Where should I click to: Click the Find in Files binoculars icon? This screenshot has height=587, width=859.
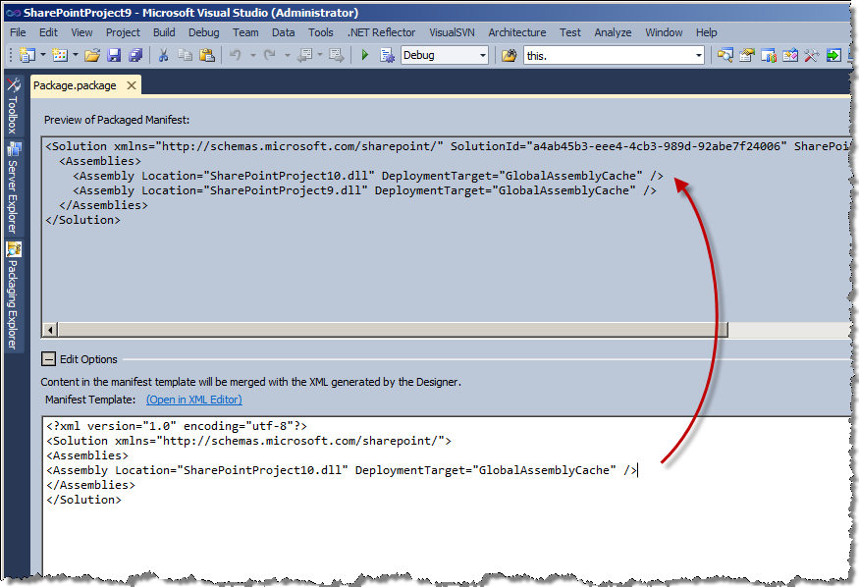(x=509, y=55)
